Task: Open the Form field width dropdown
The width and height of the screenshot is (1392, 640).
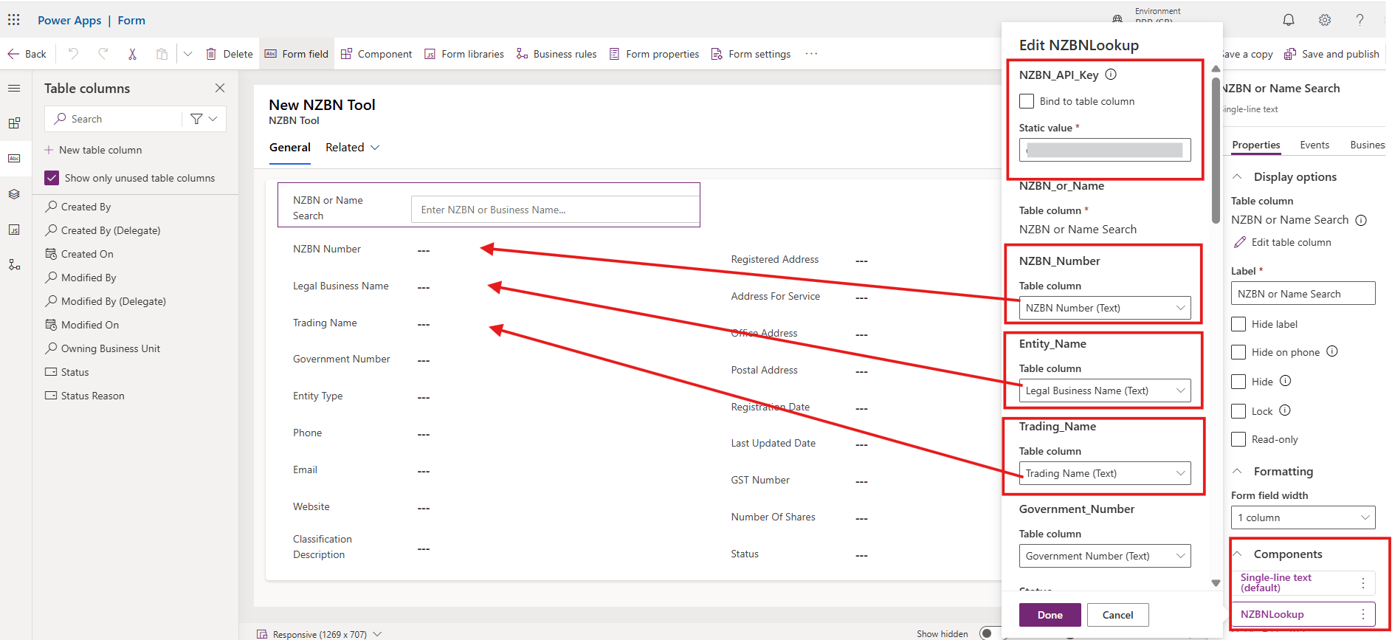Action: [x=1303, y=517]
